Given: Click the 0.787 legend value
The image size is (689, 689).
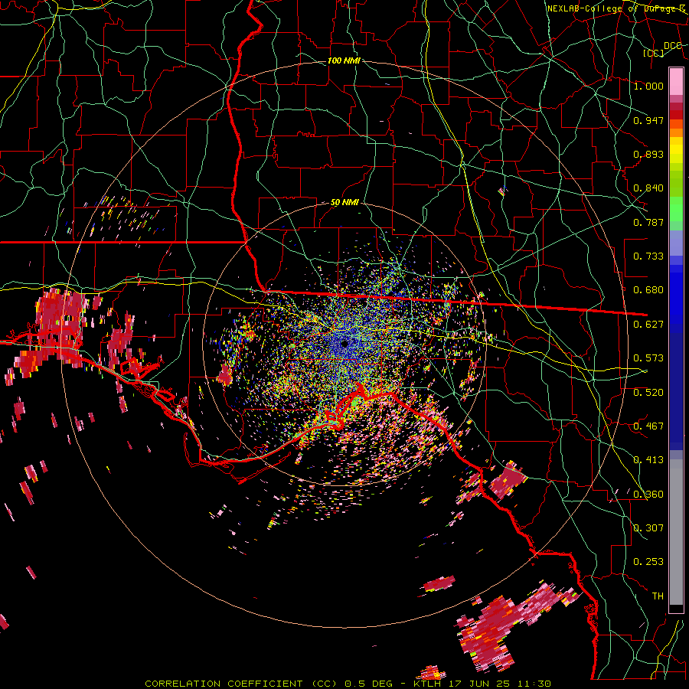Looking at the screenshot, I should [x=648, y=222].
